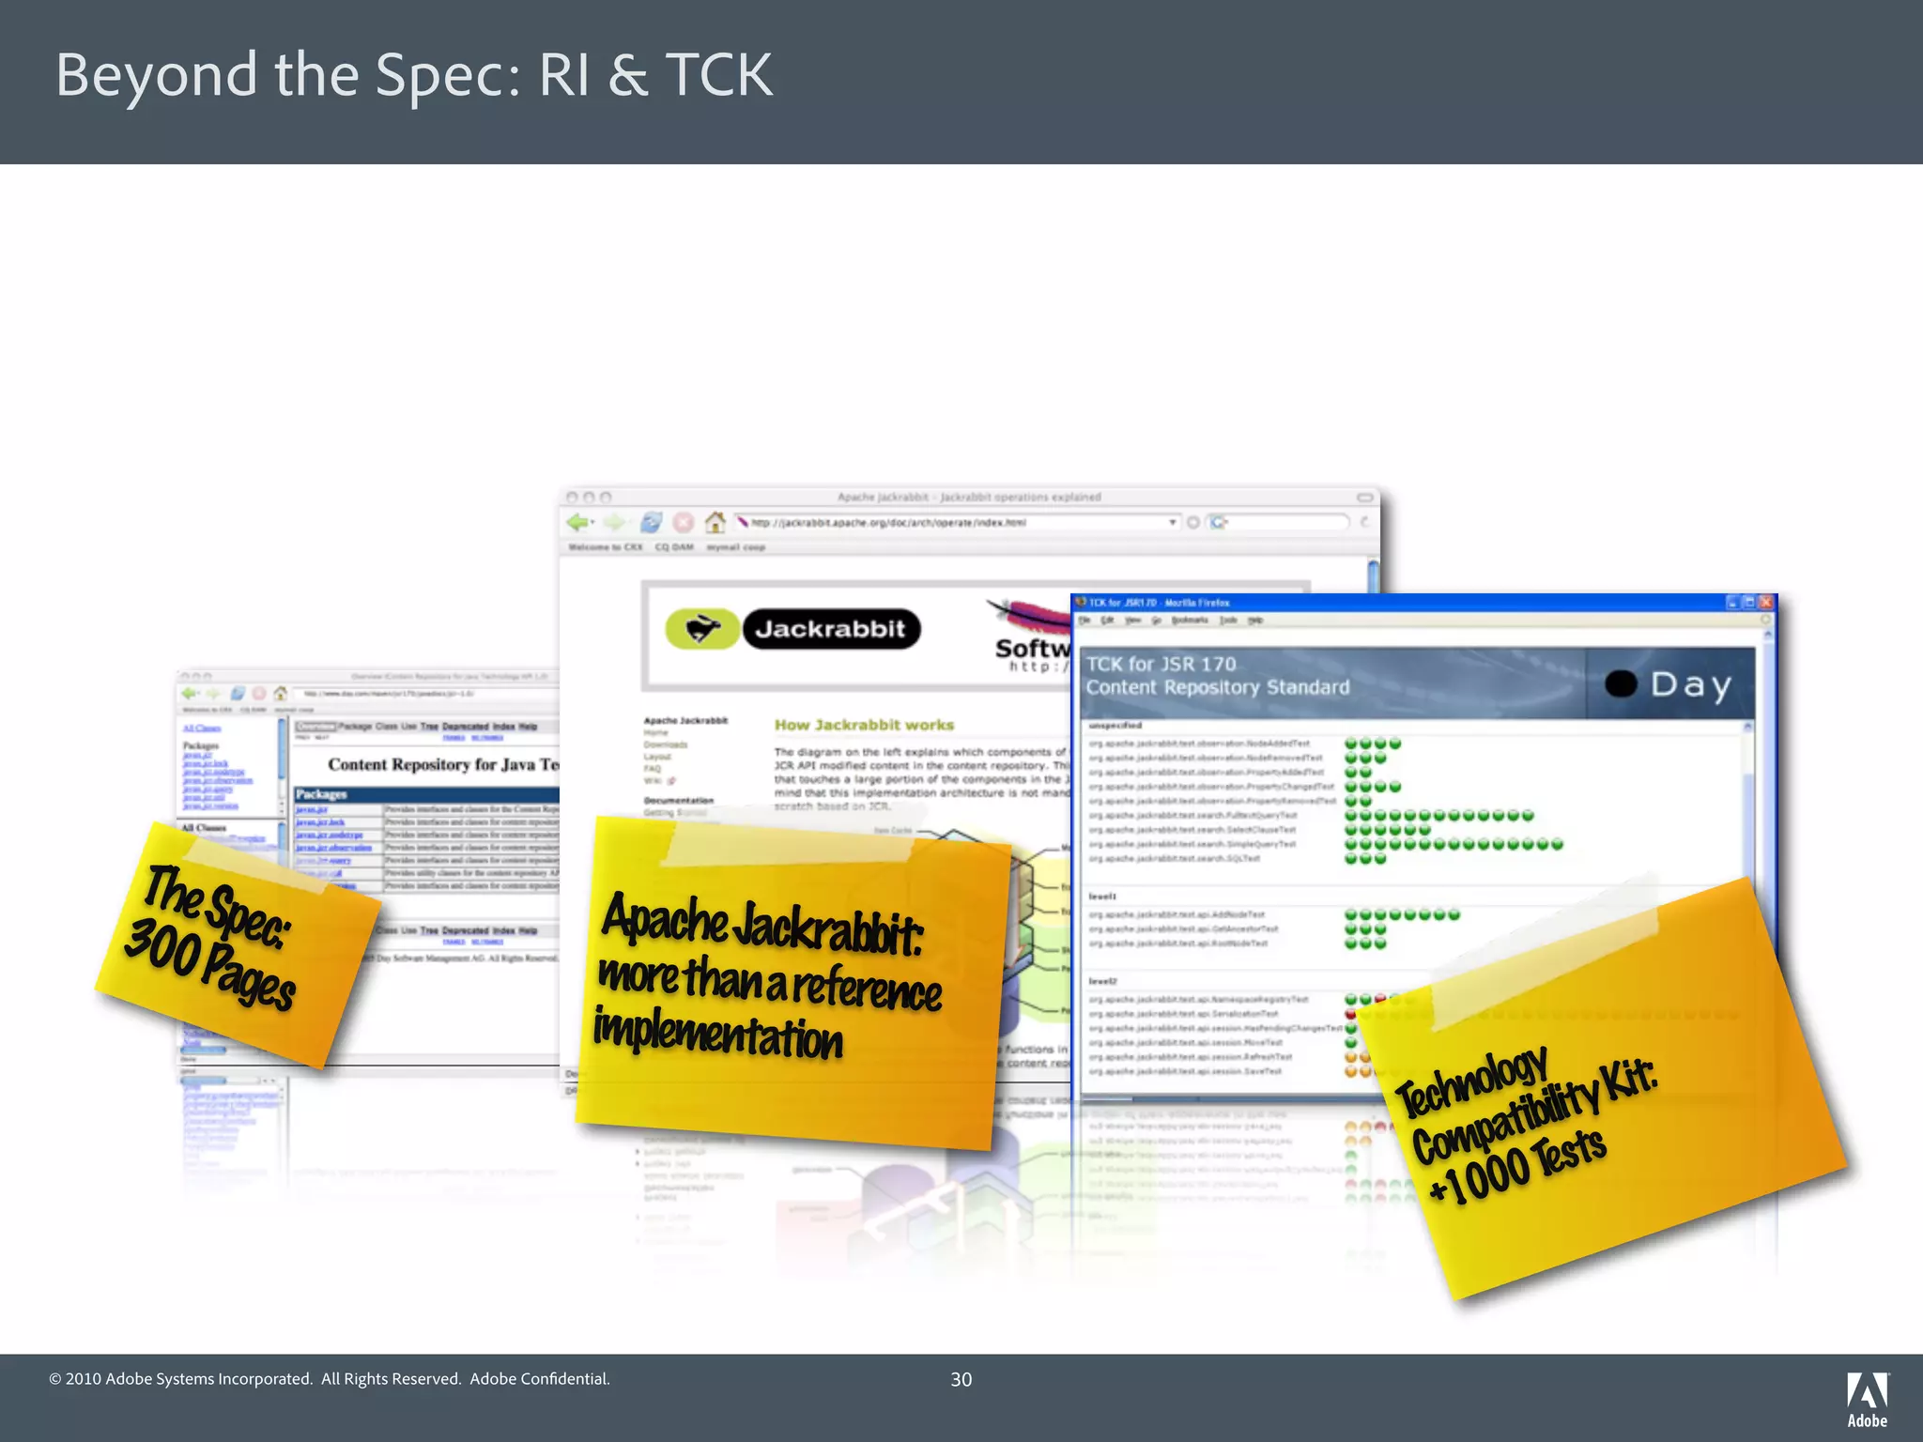This screenshot has height=1442, width=1923.
Task: Click 'javax.jcr.observation' link in Packages table
Action: [333, 847]
